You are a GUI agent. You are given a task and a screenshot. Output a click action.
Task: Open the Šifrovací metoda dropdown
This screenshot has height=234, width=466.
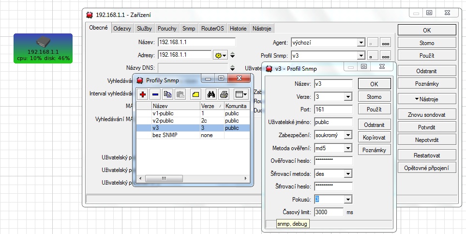click(x=348, y=173)
